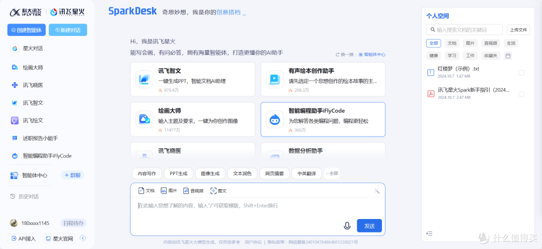Open the 用户协议 link
Image resolution: width=542 pixels, height=249 pixels.
pyautogui.click(x=253, y=242)
